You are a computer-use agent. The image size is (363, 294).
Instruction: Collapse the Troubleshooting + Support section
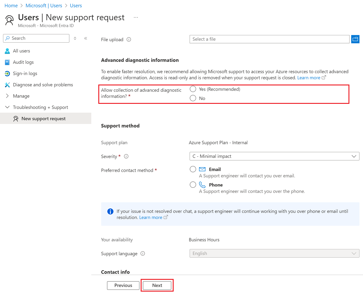click(7, 107)
